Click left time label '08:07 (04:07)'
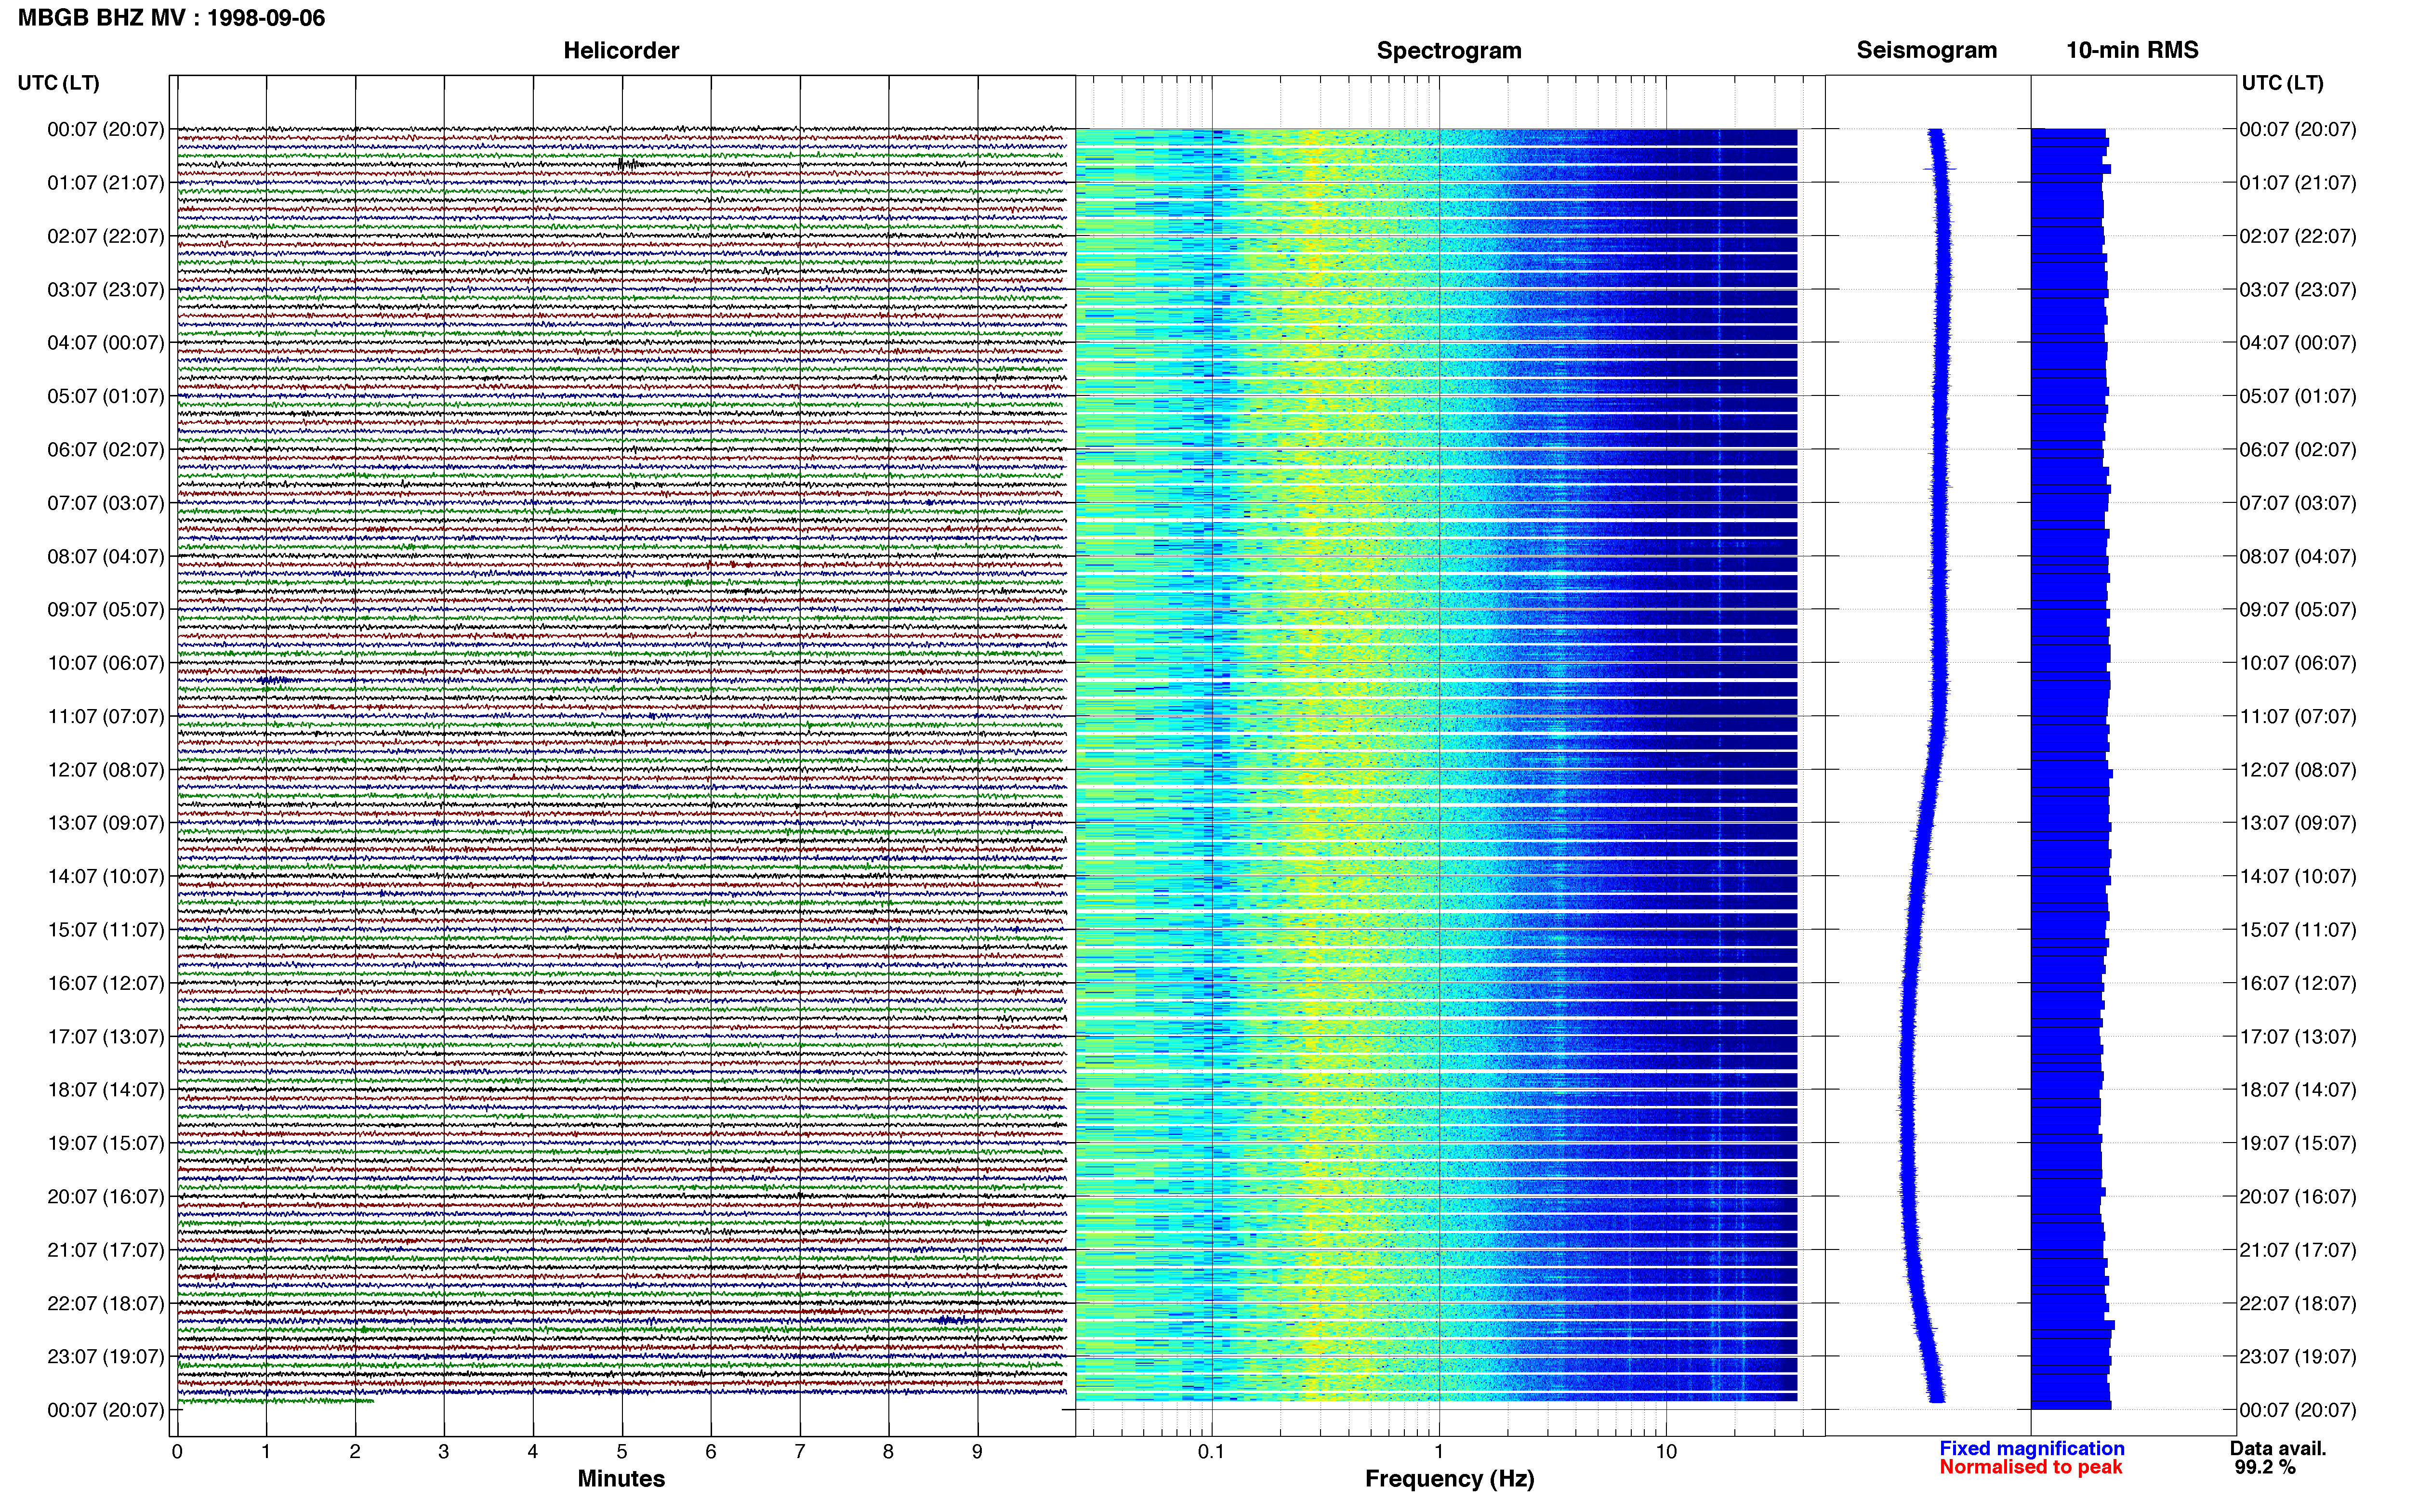 (x=106, y=556)
